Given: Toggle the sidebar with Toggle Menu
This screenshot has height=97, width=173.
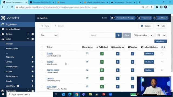Looking at the screenshot, I should pyautogui.click(x=17, y=25).
